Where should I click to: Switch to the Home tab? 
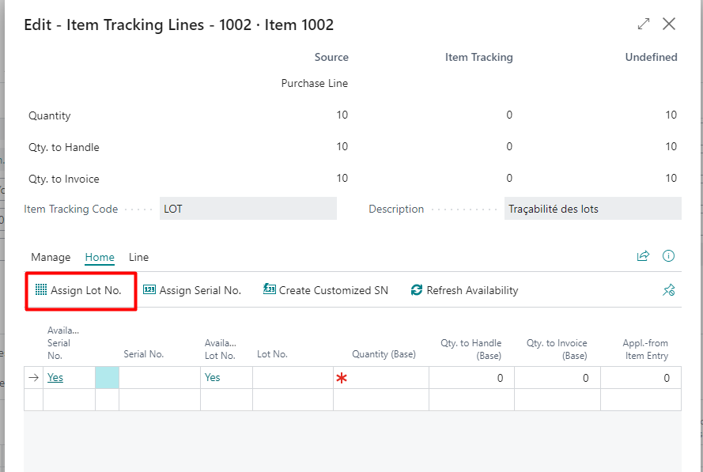[100, 257]
